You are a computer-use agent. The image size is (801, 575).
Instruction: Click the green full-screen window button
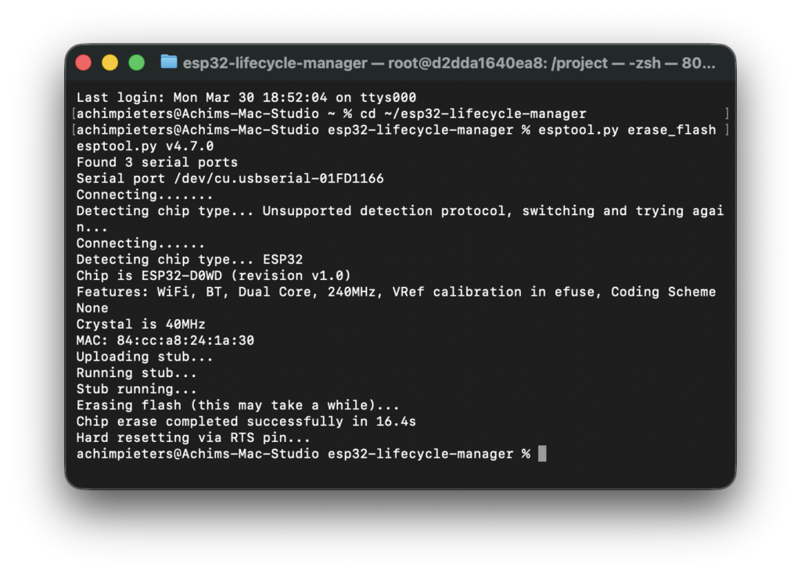(137, 63)
